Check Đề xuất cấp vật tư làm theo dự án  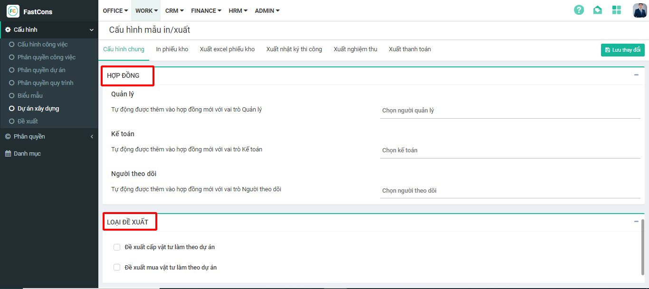[117, 247]
